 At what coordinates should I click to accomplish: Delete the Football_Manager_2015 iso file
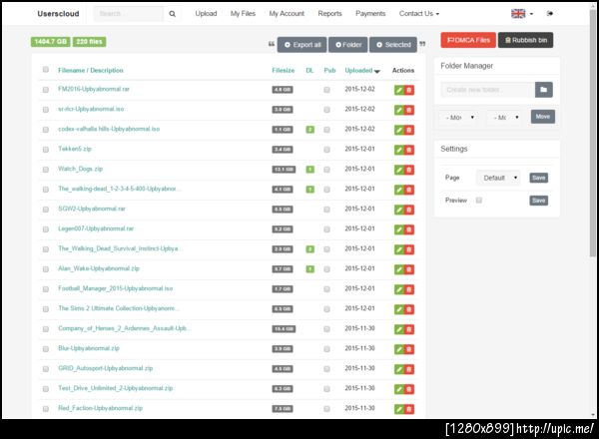(409, 289)
